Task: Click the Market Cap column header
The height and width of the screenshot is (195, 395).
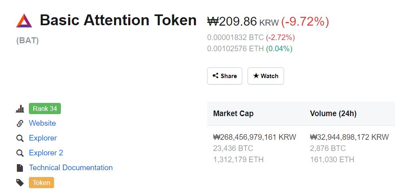Action: [x=233, y=114]
